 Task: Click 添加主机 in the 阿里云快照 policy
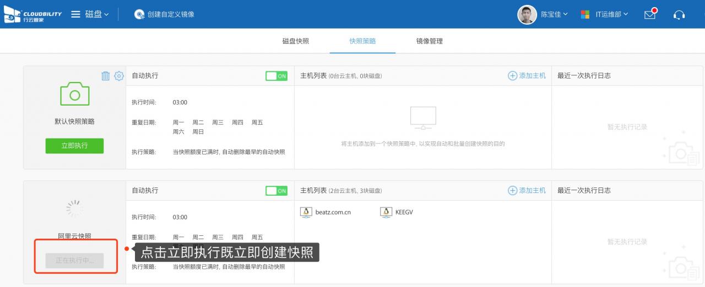pyautogui.click(x=527, y=191)
